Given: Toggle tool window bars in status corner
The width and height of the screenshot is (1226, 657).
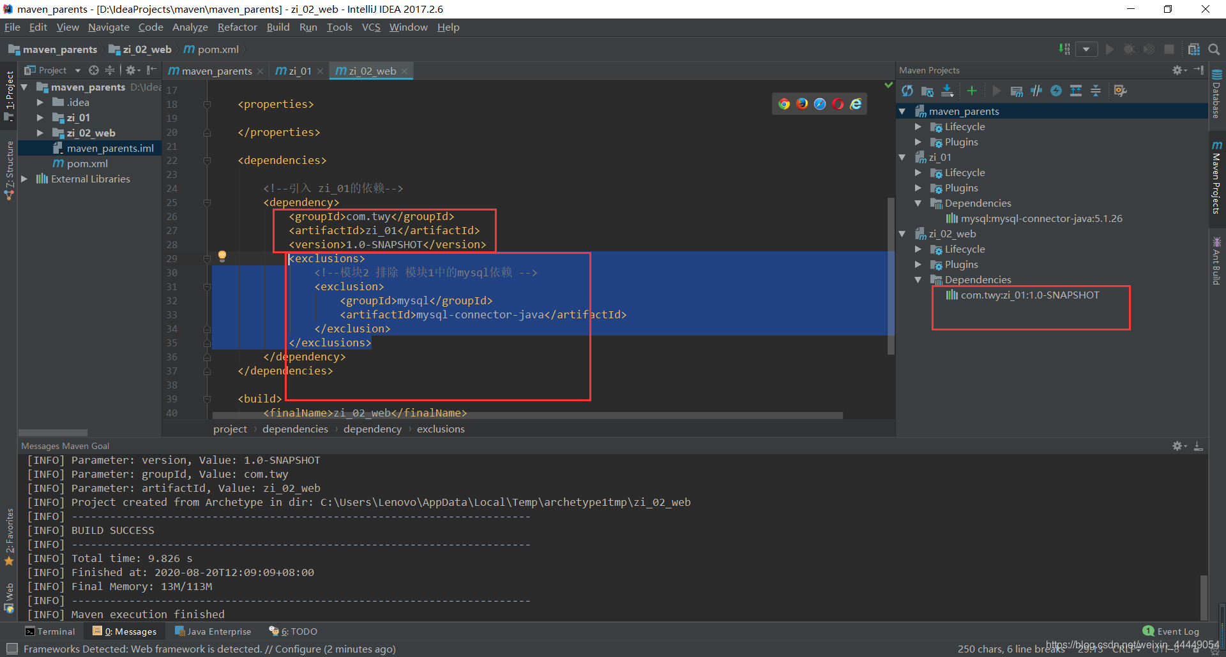Looking at the screenshot, I should [11, 649].
